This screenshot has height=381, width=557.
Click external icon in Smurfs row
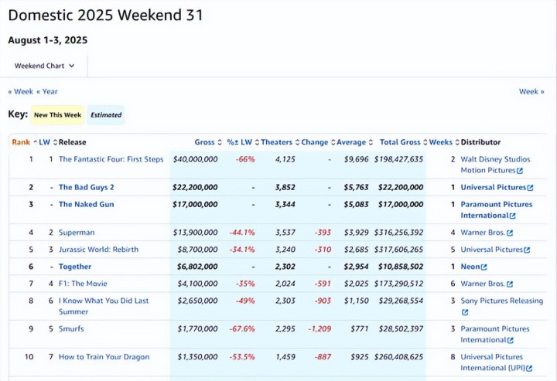click(511, 340)
